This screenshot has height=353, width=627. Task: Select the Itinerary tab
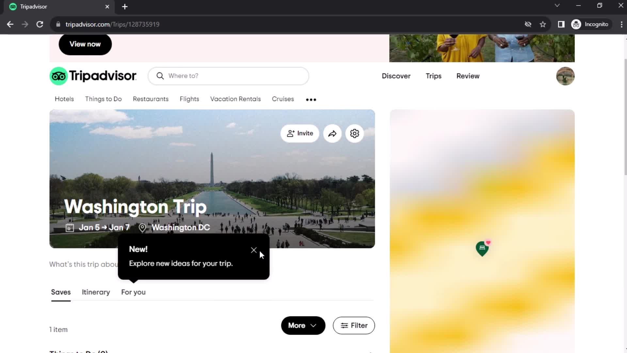[96, 292]
